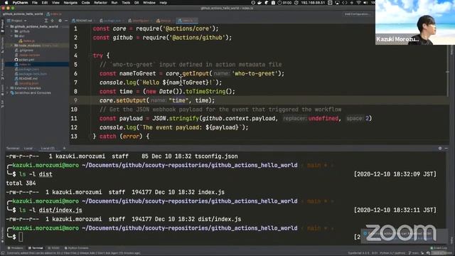
Task: Open terminal panel settings gear
Action: point(440,149)
